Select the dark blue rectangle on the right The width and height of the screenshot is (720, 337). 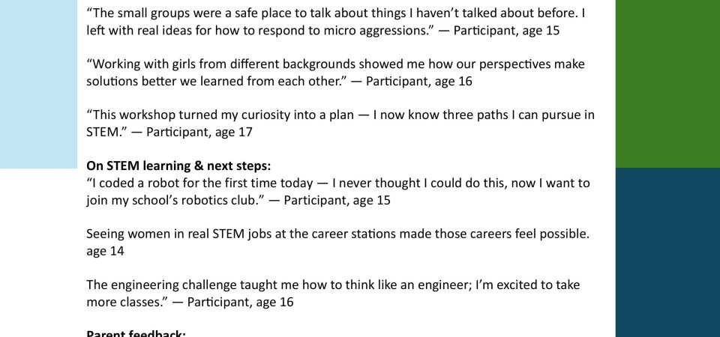tap(667, 252)
